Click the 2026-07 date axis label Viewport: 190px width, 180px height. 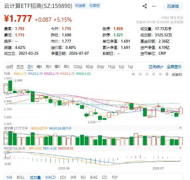pos(158,168)
